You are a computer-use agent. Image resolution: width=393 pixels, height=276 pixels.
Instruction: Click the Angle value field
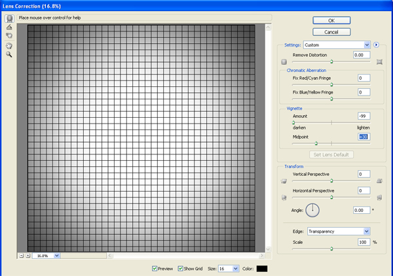pyautogui.click(x=362, y=210)
